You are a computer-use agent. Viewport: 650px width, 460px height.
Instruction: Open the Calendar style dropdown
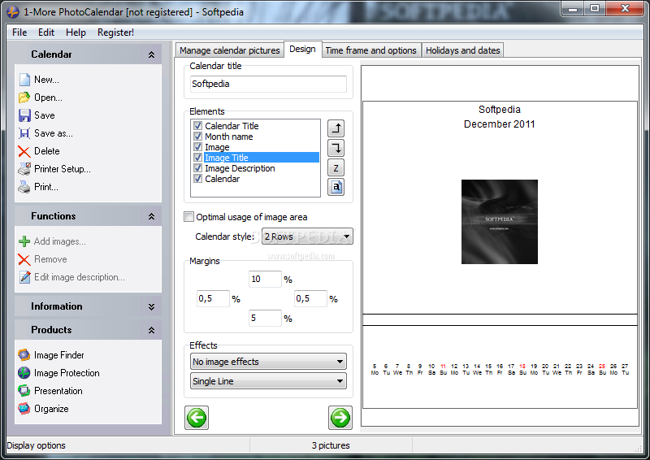[307, 237]
